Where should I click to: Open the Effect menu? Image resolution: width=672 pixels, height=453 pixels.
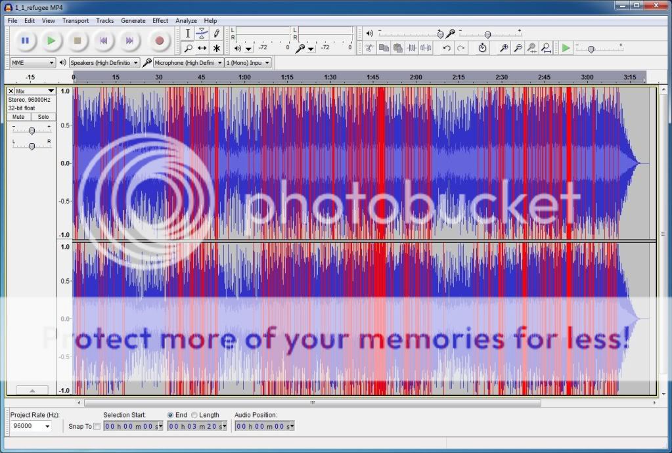tap(160, 20)
